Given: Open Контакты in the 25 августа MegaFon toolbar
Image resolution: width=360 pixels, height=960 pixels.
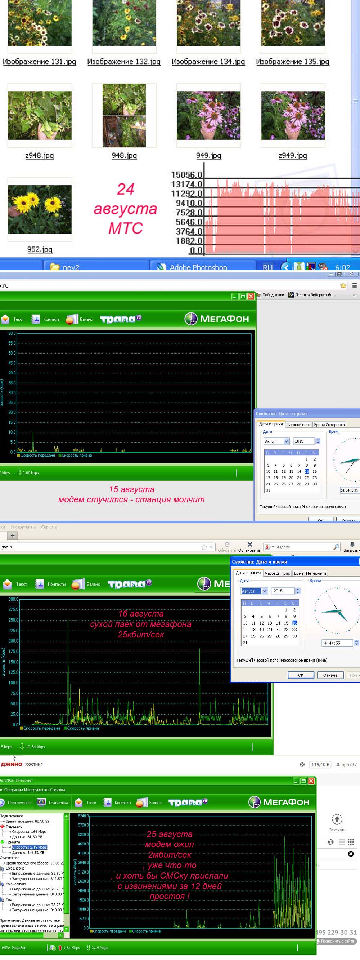Looking at the screenshot, I should click(x=117, y=803).
